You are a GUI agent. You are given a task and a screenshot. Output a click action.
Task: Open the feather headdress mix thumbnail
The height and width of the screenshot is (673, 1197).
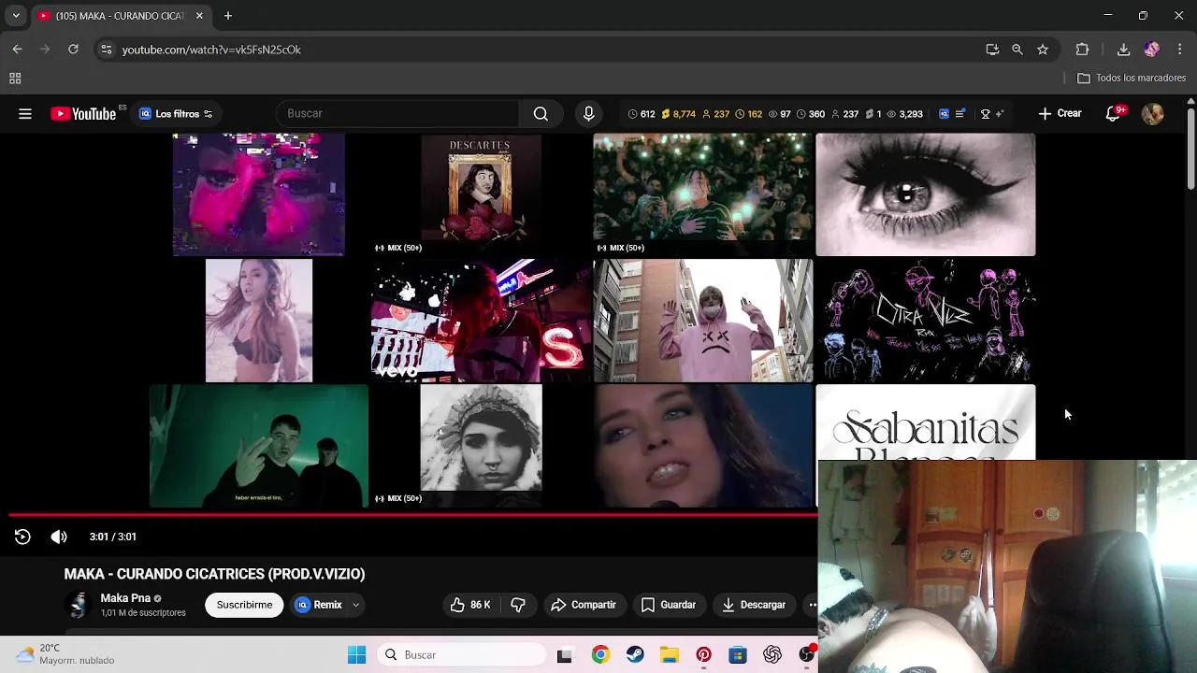pyautogui.click(x=481, y=445)
